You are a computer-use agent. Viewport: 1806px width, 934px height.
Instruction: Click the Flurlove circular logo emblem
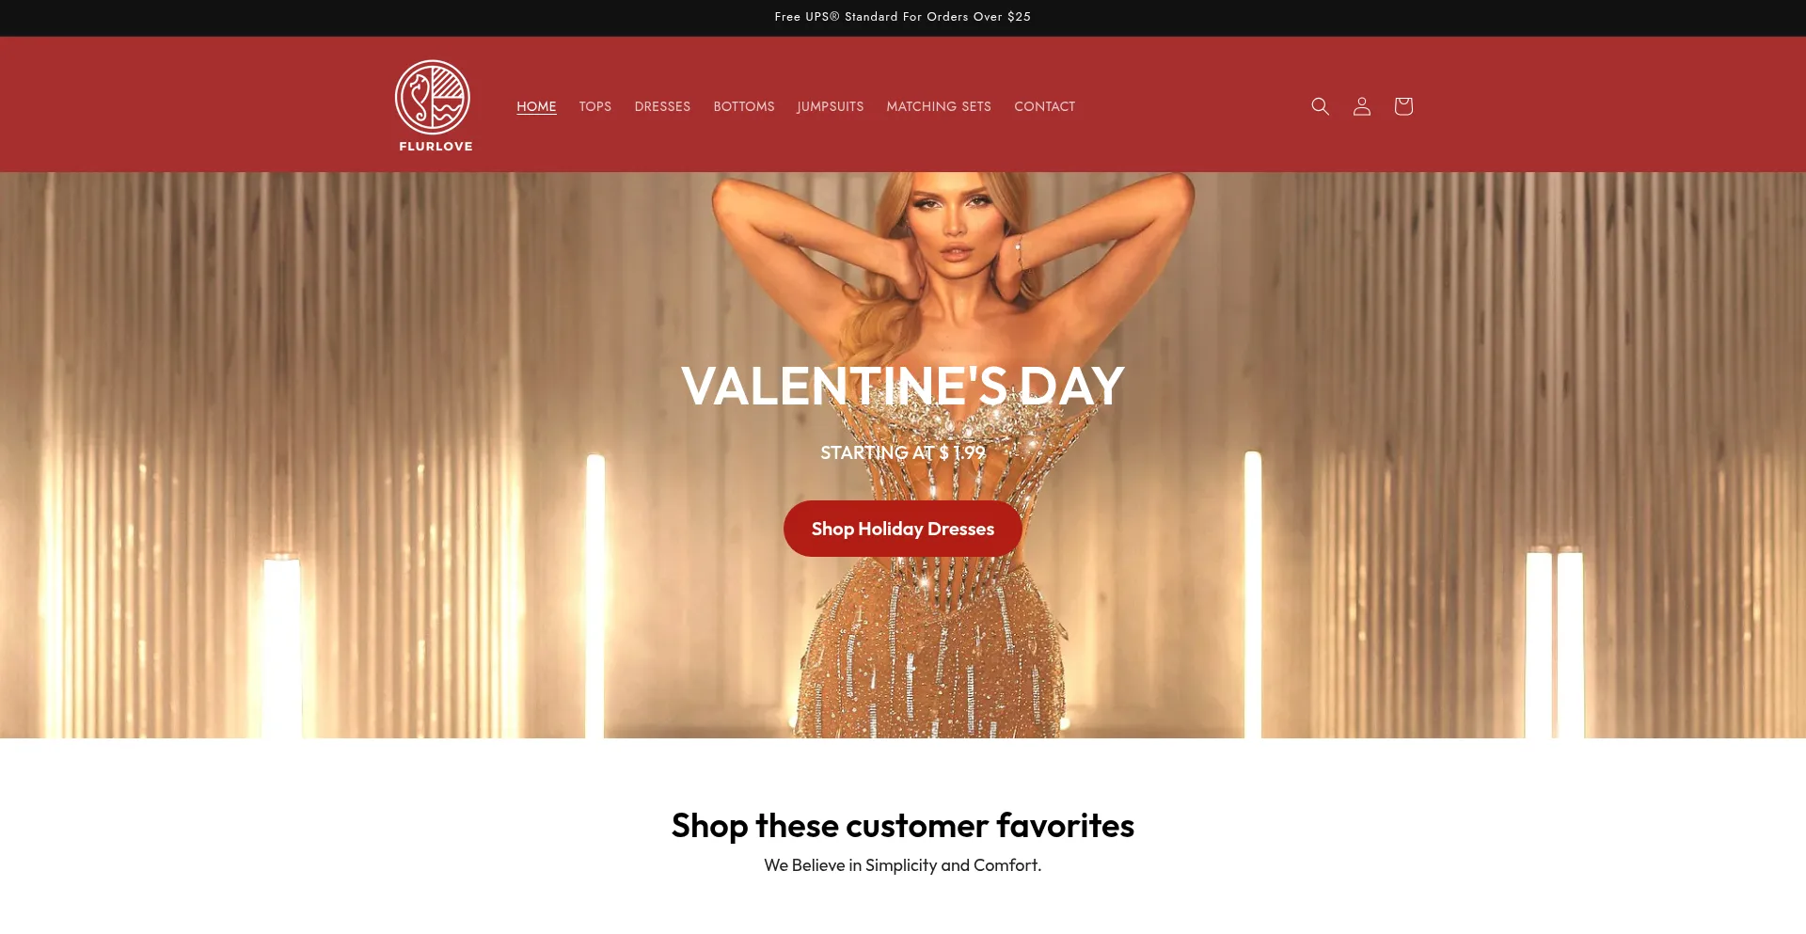[433, 97]
